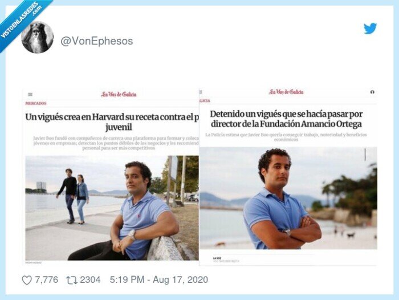
Task: Retweet using the retweet arrows icon
Action: coord(71,280)
